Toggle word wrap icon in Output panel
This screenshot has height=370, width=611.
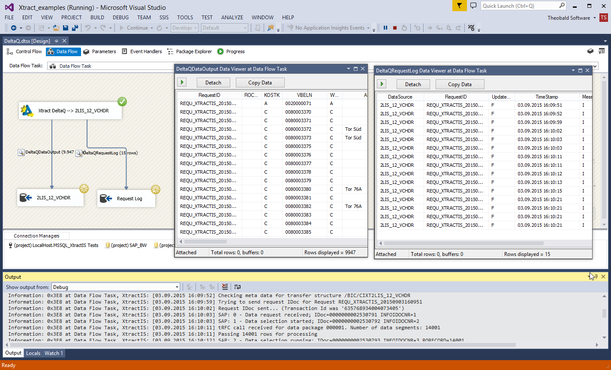(x=237, y=287)
